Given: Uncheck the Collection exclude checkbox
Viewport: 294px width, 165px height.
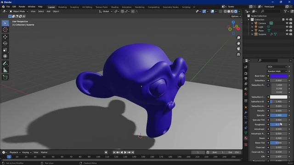Looking at the screenshot, I should tap(283, 19).
